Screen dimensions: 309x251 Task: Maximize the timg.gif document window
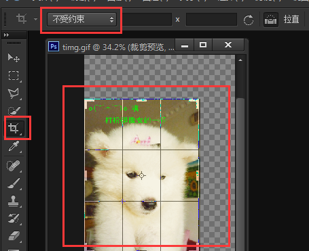point(203,45)
